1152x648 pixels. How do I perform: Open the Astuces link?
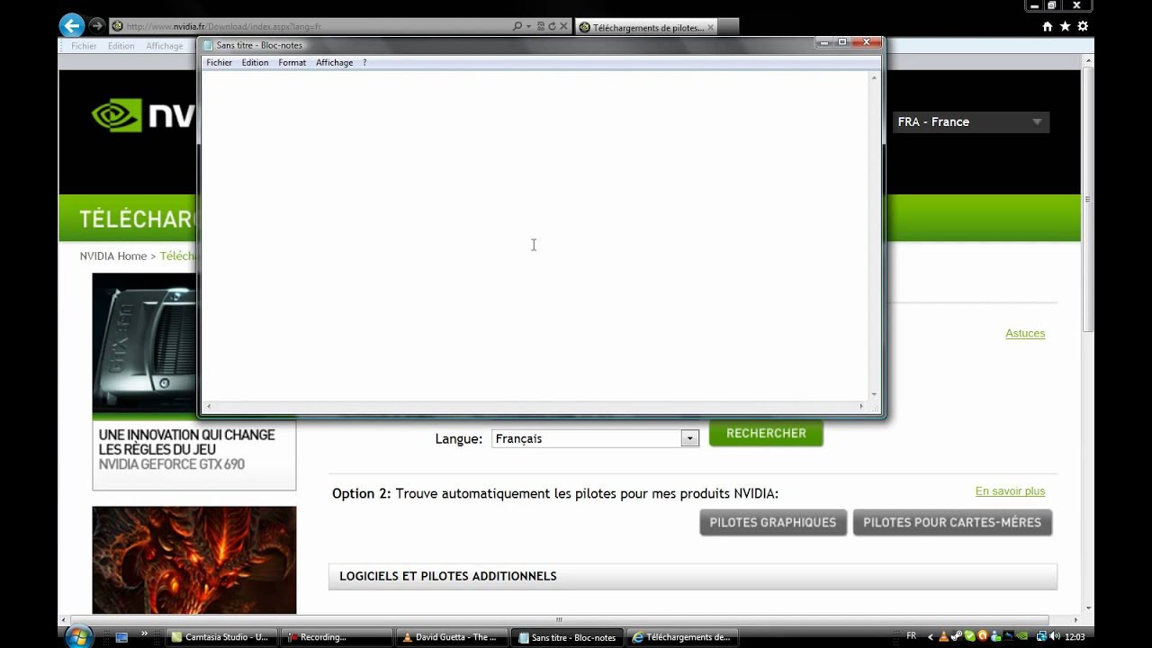click(1025, 333)
